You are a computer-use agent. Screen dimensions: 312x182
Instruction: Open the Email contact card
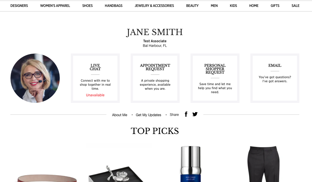coord(275,78)
